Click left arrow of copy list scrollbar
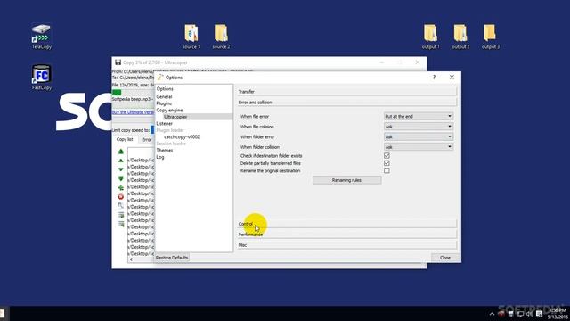This screenshot has height=321, width=570. point(131,259)
